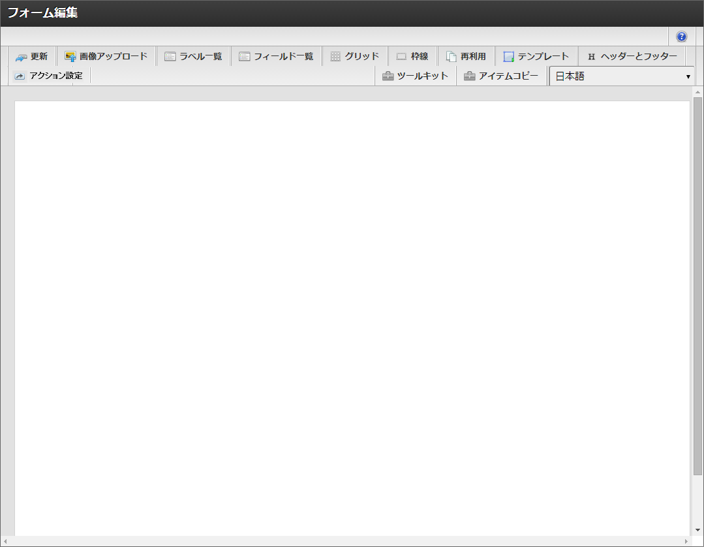Click the horizontal scrollbar right arrow

686,542
